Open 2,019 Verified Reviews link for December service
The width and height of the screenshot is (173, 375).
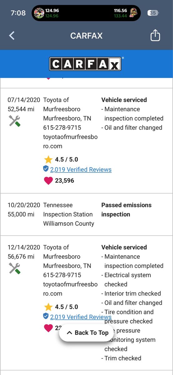pos(81,317)
